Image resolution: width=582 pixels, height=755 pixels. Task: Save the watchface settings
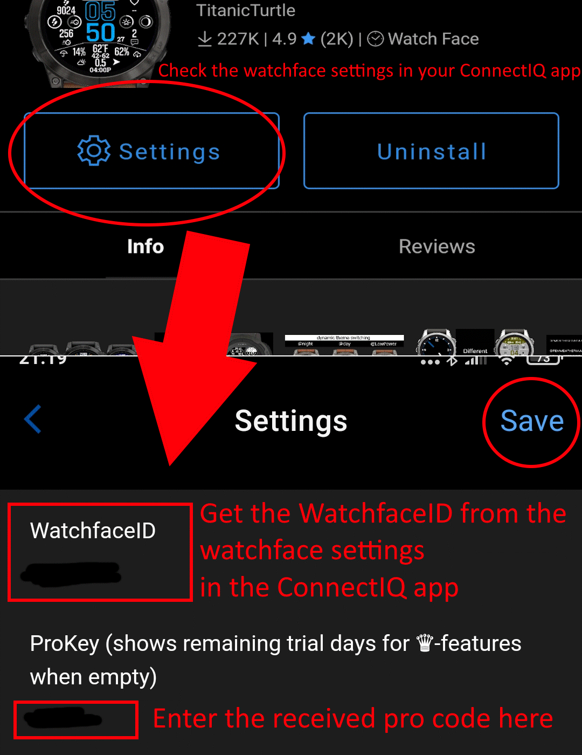532,421
